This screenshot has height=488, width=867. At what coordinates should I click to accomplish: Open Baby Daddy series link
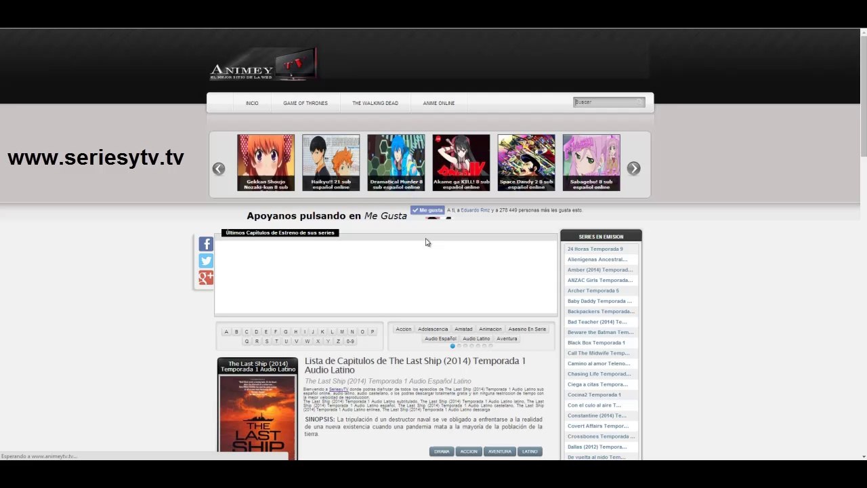click(x=599, y=302)
